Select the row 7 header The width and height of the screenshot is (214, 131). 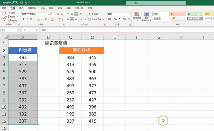tap(4, 86)
